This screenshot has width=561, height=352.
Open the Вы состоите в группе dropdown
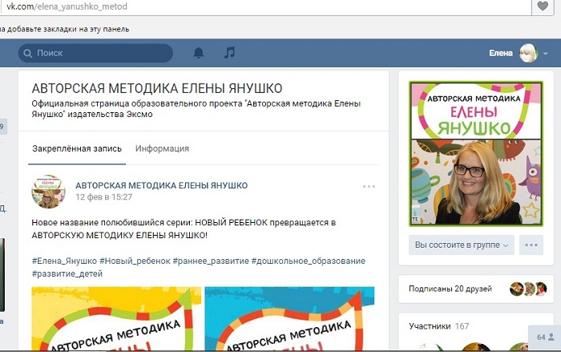point(462,245)
